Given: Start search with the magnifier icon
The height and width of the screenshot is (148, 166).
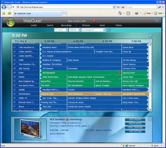Looking at the screenshot, I should (159, 7).
